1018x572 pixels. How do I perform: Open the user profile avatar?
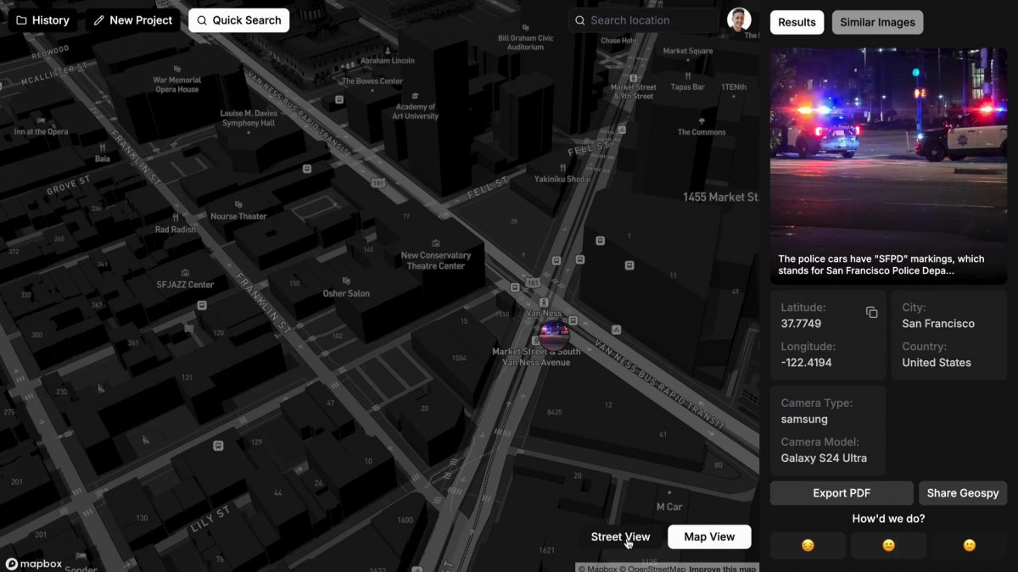pyautogui.click(x=739, y=20)
